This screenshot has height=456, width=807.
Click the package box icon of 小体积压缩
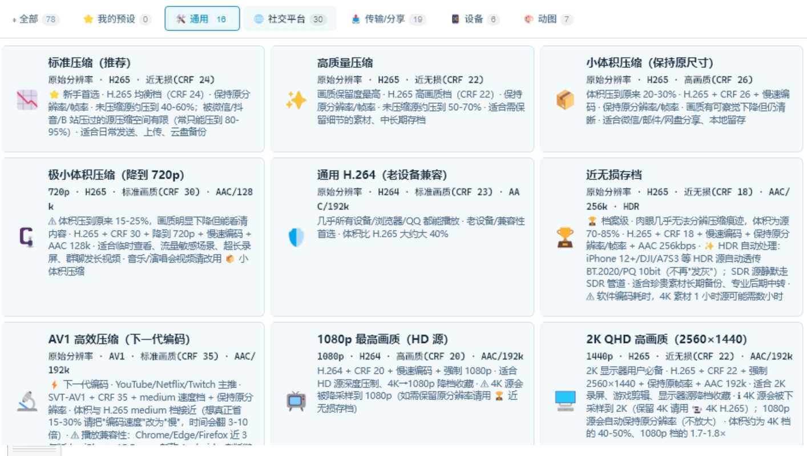[x=565, y=100]
